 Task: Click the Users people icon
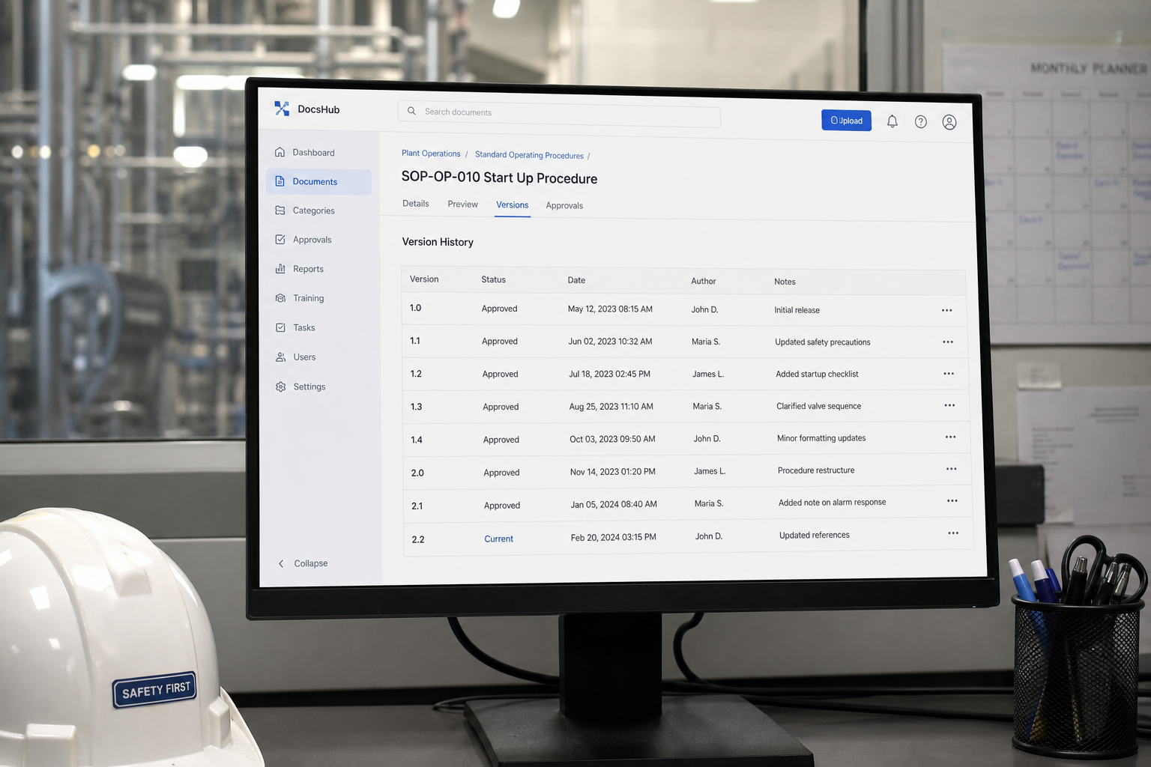point(280,357)
